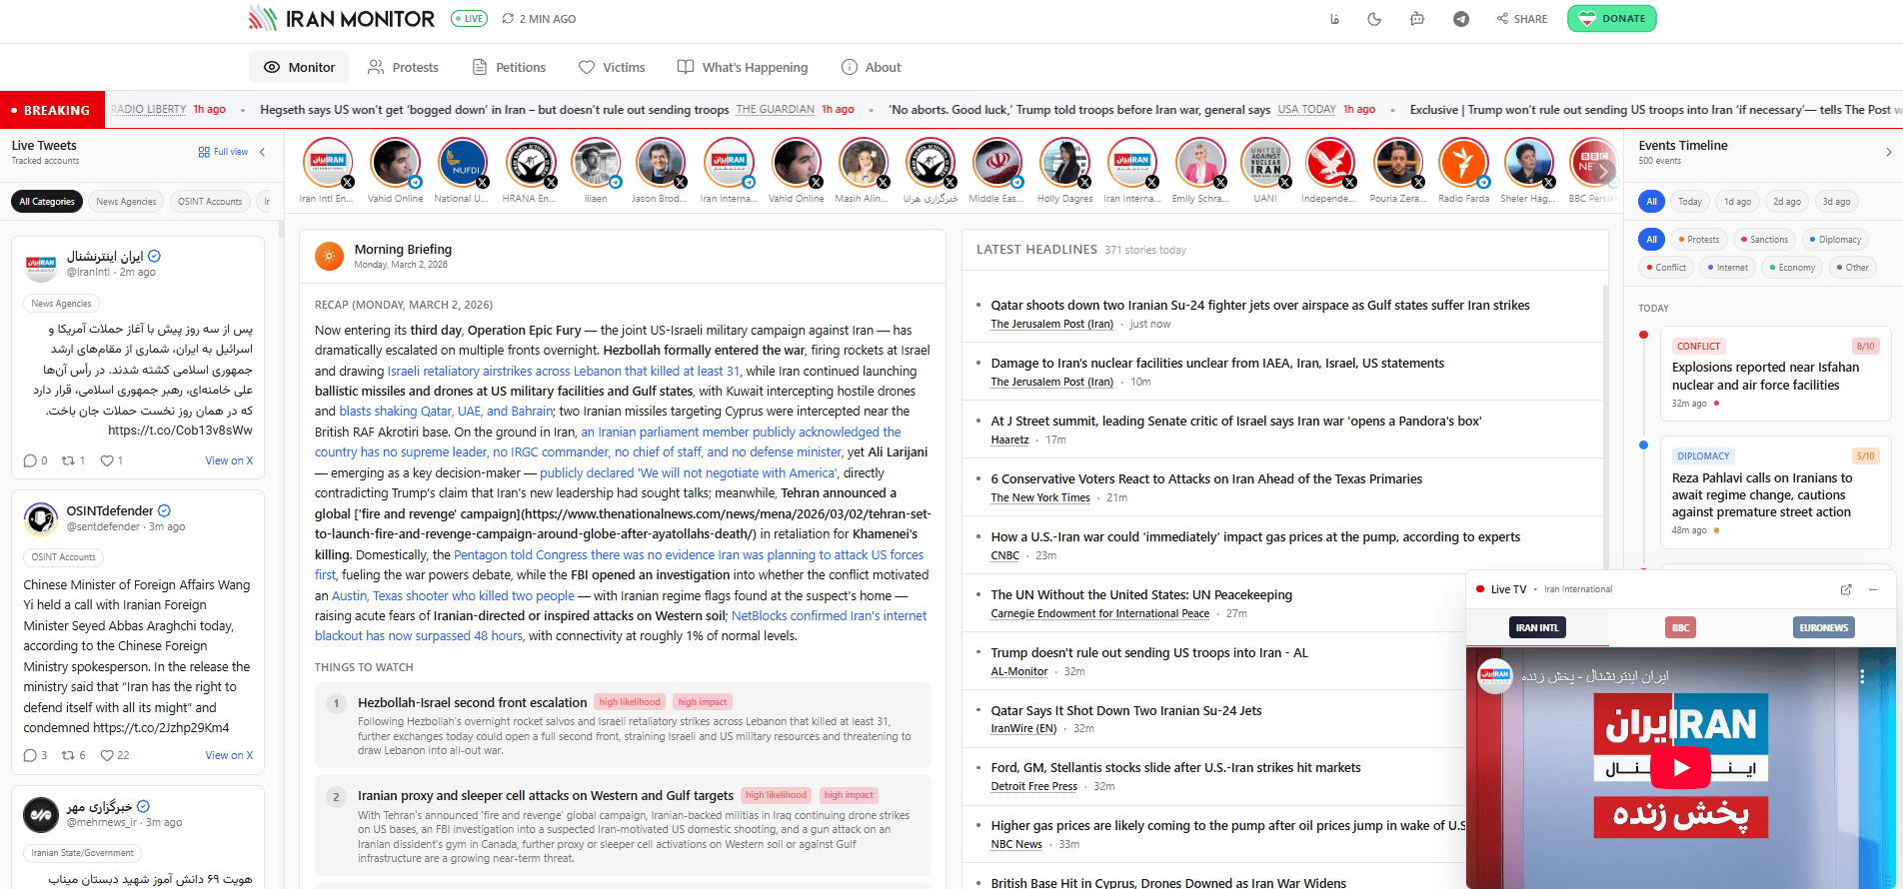Filter tweets by OSINT Accounts chip
The height and width of the screenshot is (889, 1903).
210,201
